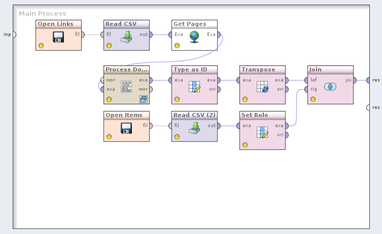382x234 pixels.
Task: Select the Read CSV operator icon
Action: click(126, 36)
